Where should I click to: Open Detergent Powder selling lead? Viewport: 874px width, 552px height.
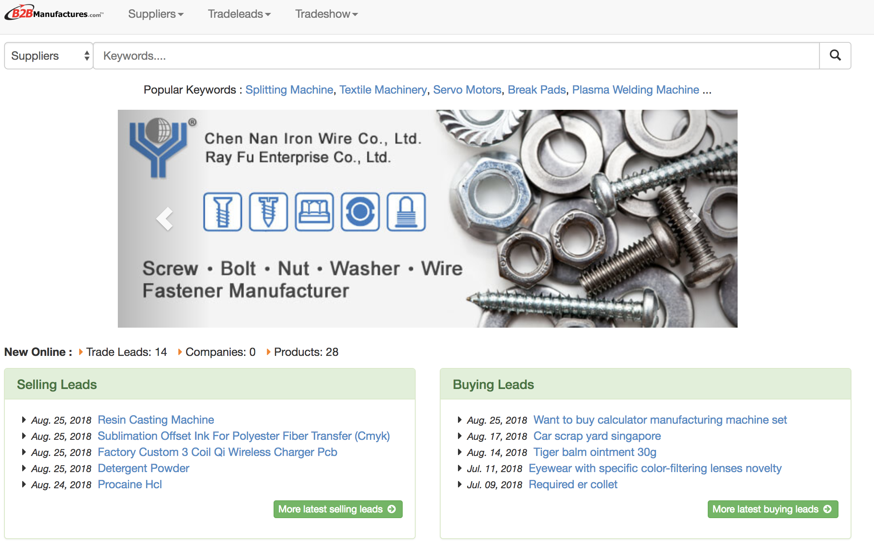point(143,468)
